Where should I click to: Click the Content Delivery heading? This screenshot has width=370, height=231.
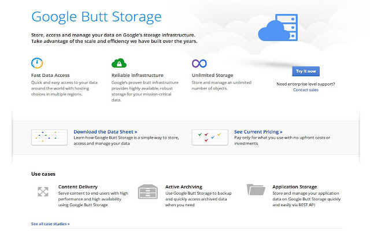click(78, 187)
